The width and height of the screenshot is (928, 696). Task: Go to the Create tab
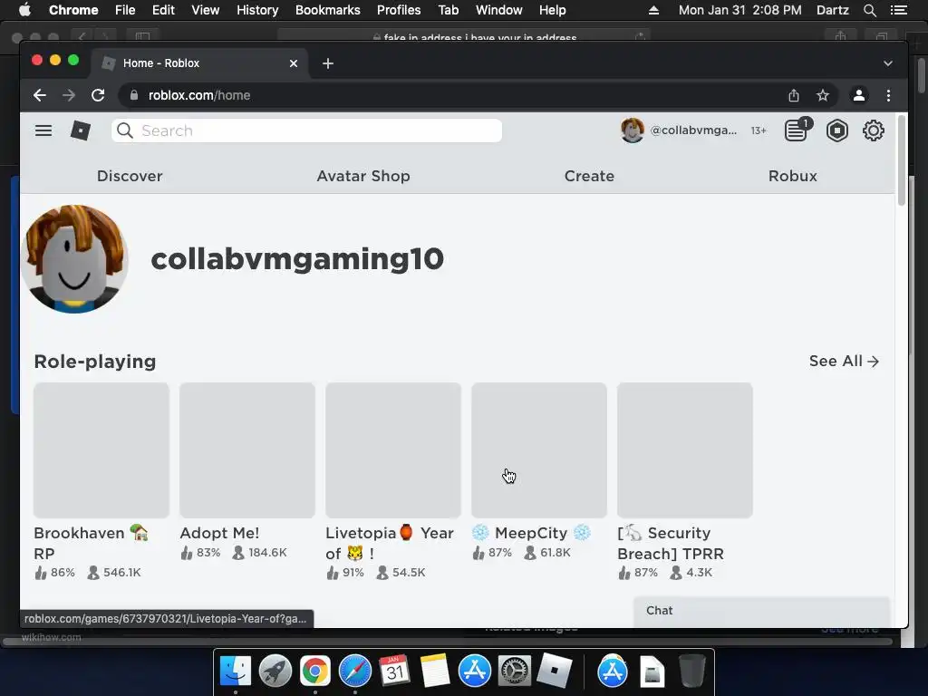[x=589, y=176]
